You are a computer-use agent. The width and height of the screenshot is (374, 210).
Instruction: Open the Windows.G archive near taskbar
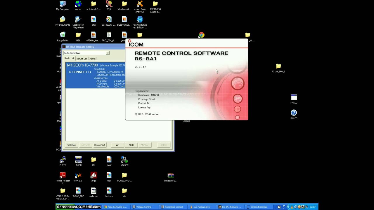point(171,177)
